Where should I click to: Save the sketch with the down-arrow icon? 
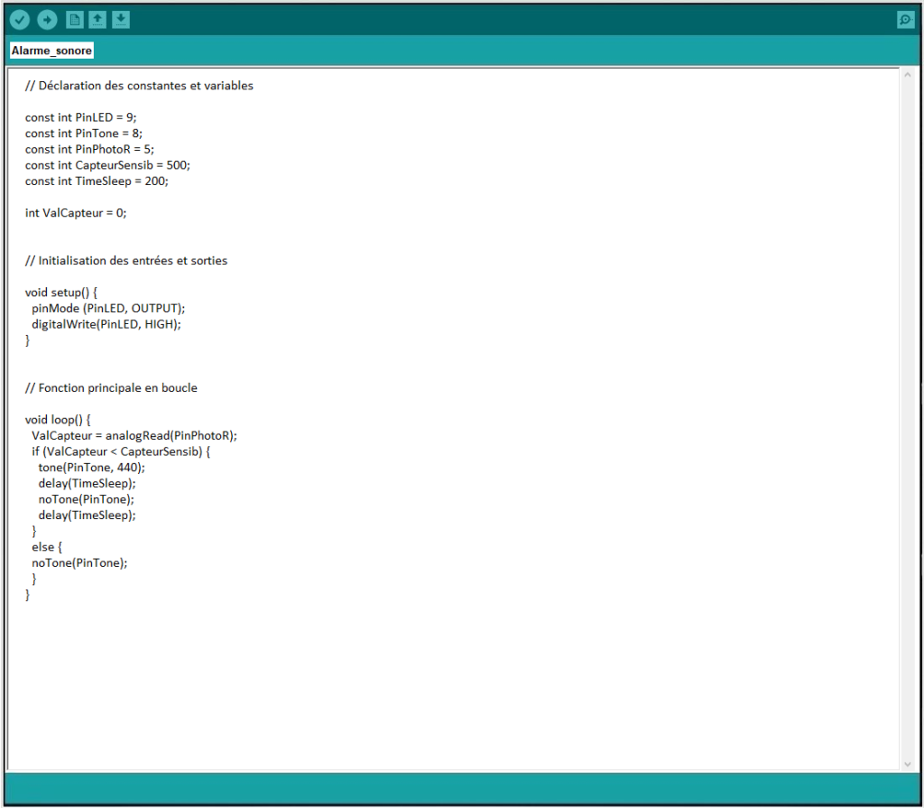(x=121, y=20)
